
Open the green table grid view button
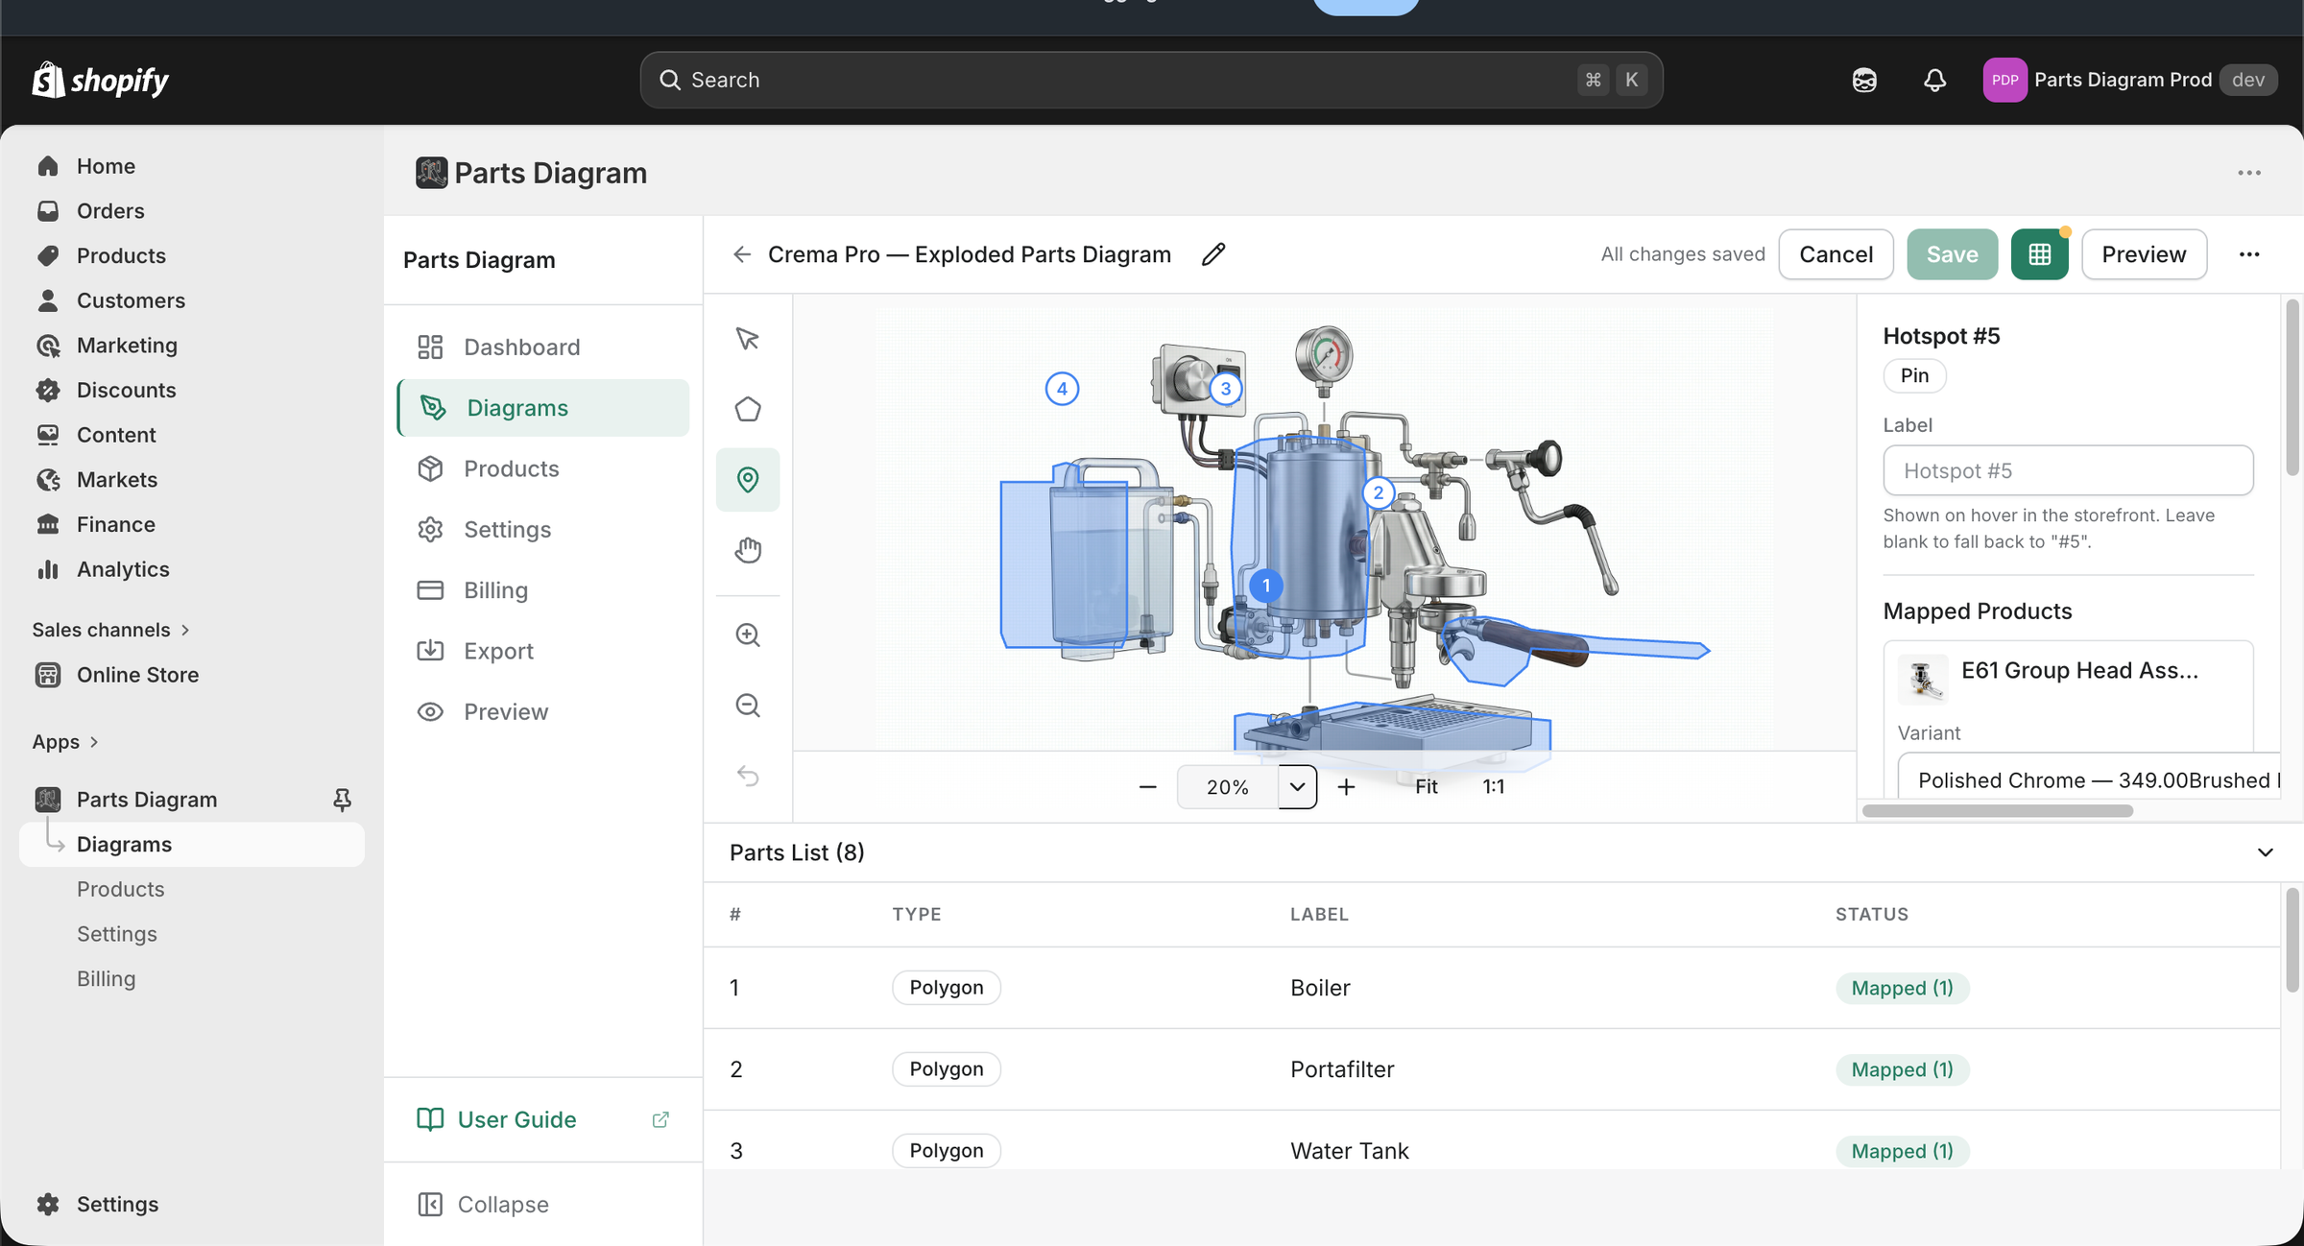coord(2039,254)
